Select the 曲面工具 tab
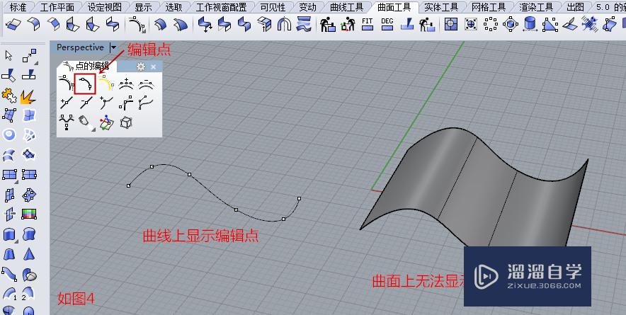Screen dimensions: 626x315 tap(394, 7)
